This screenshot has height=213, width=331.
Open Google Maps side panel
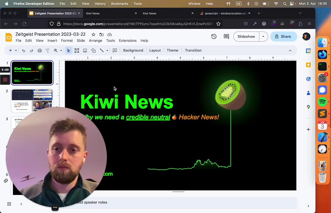pos(308,107)
